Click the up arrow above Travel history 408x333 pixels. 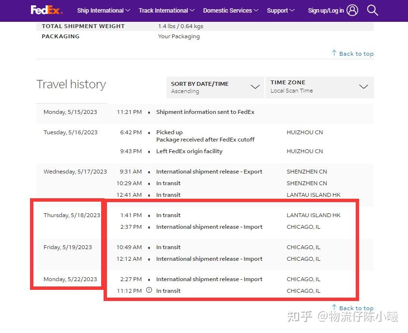coord(334,53)
